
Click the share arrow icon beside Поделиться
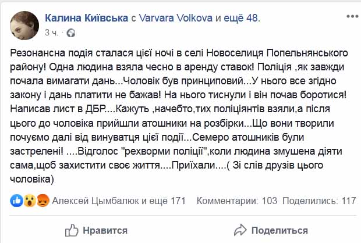tap(240, 230)
